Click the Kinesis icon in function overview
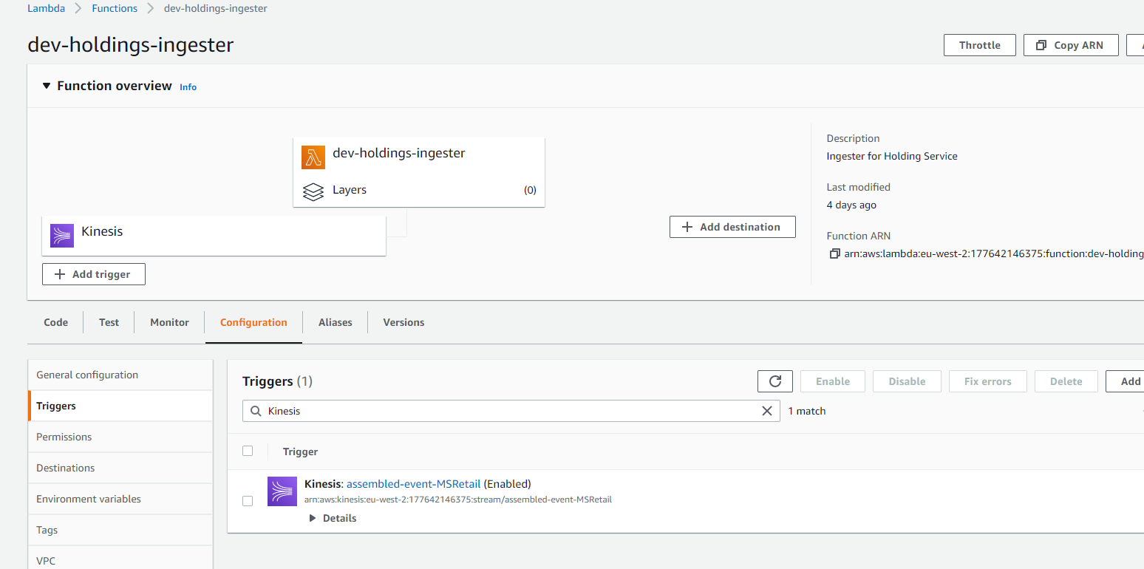The height and width of the screenshot is (569, 1144). (62, 235)
